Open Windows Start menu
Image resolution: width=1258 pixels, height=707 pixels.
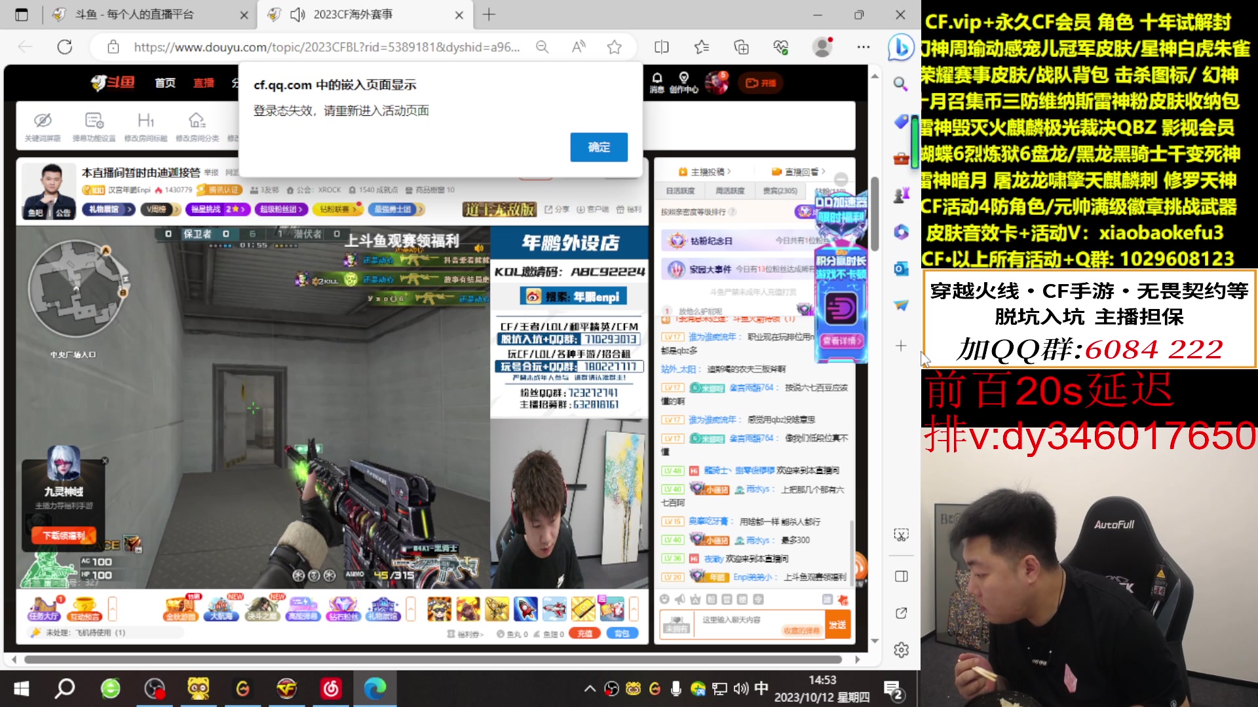22,689
